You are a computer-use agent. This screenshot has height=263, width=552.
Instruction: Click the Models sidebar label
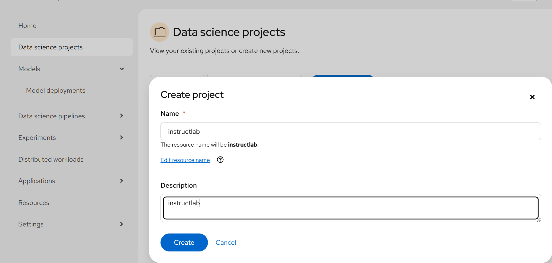29,69
